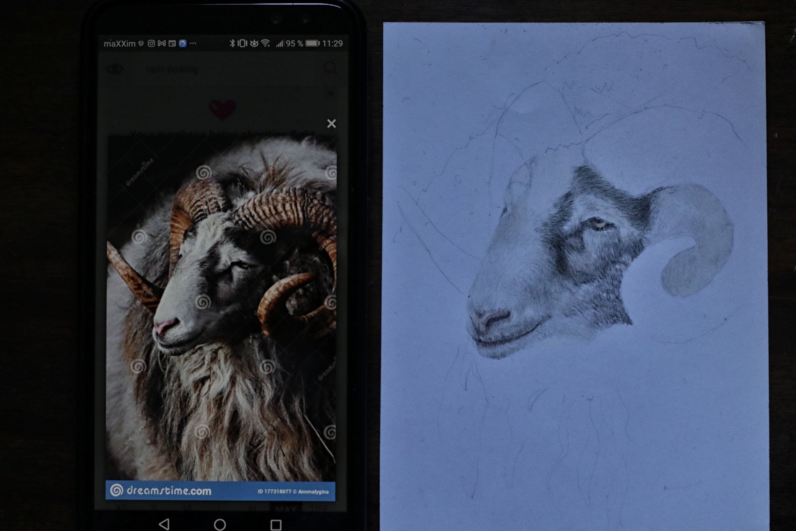796x531 pixels.
Task: Tap the dimmed search magnifier icon
Action: click(330, 68)
